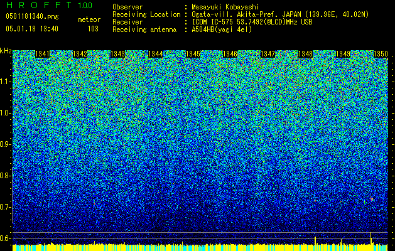Click the HROFFT 1.0.0 title text
The width and height of the screenshot is (395, 251).
tap(49, 5)
